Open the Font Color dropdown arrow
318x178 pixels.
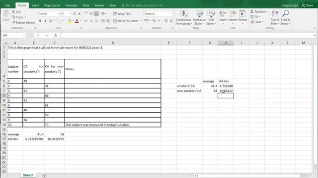[x=80, y=21]
